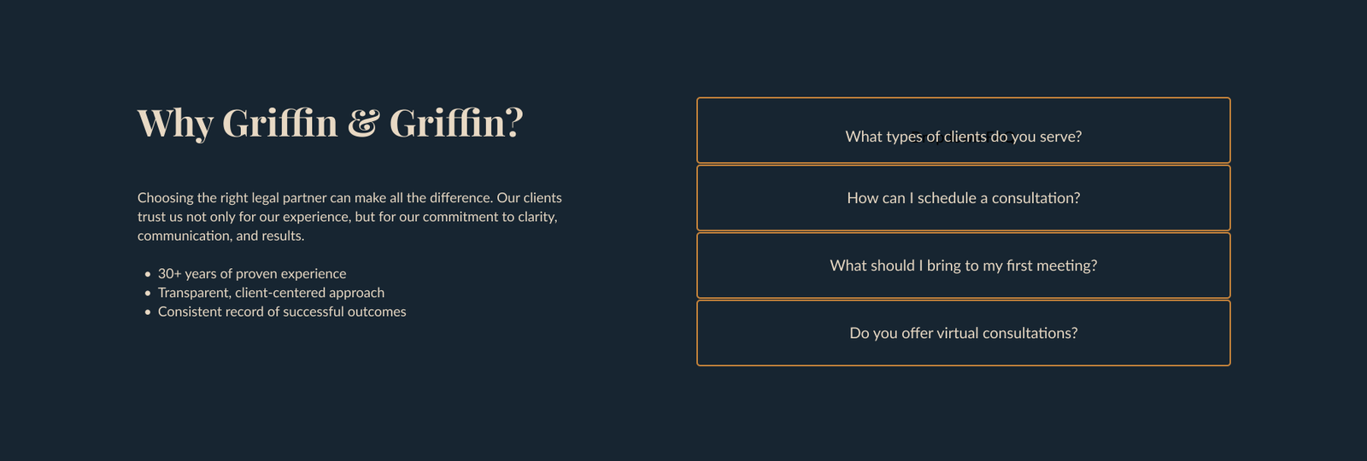Screen dimensions: 1367x461
Task: Click "Our clients" in the first paragraph line
Action: point(529,198)
